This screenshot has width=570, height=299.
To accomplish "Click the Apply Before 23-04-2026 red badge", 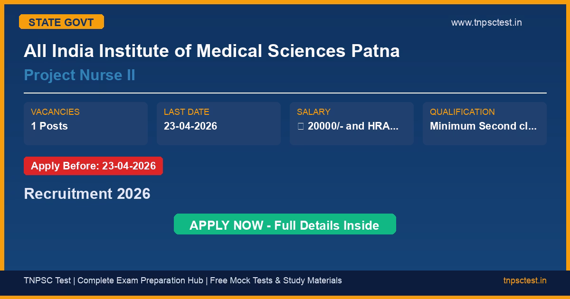I will (93, 166).
